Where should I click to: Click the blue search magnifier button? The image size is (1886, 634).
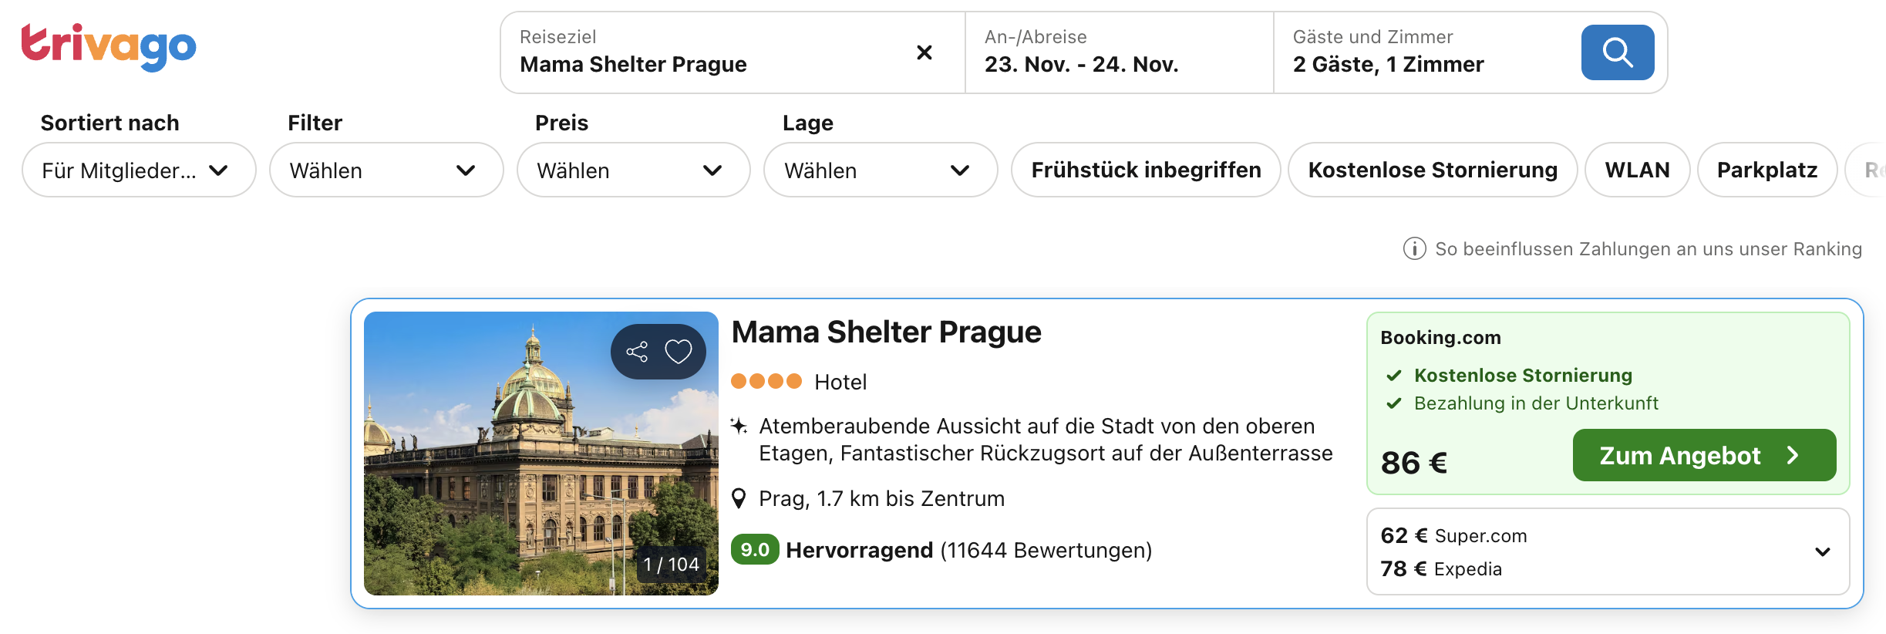point(1617,52)
